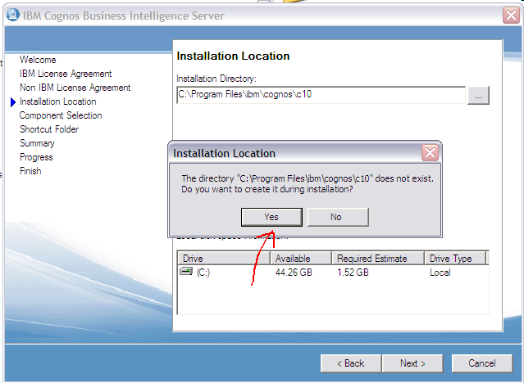Click the Drive Type column header

coord(455,259)
